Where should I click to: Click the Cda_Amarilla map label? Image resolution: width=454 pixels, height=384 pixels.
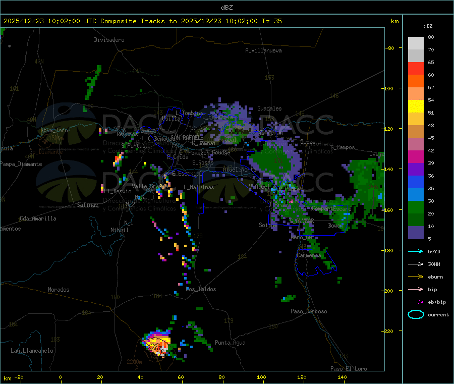38,218
